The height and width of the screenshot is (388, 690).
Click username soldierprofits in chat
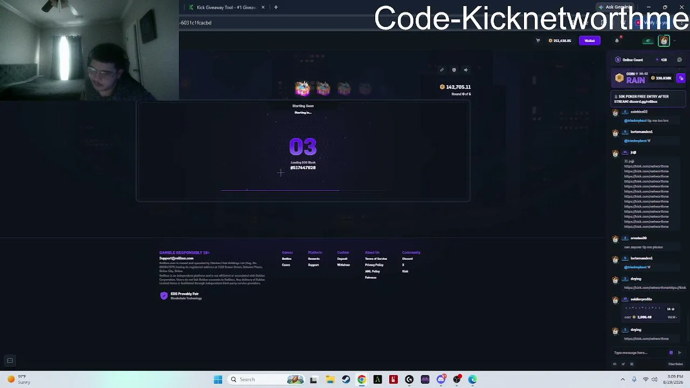641,299
